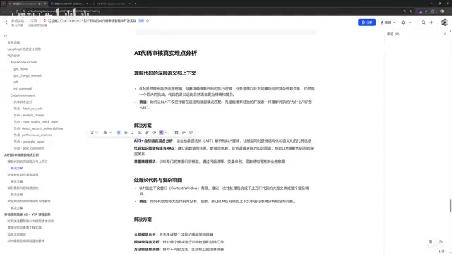Viewport: 452px width, 254px height.
Task: Jump to generate_report outline entry
Action: (x=29, y=142)
